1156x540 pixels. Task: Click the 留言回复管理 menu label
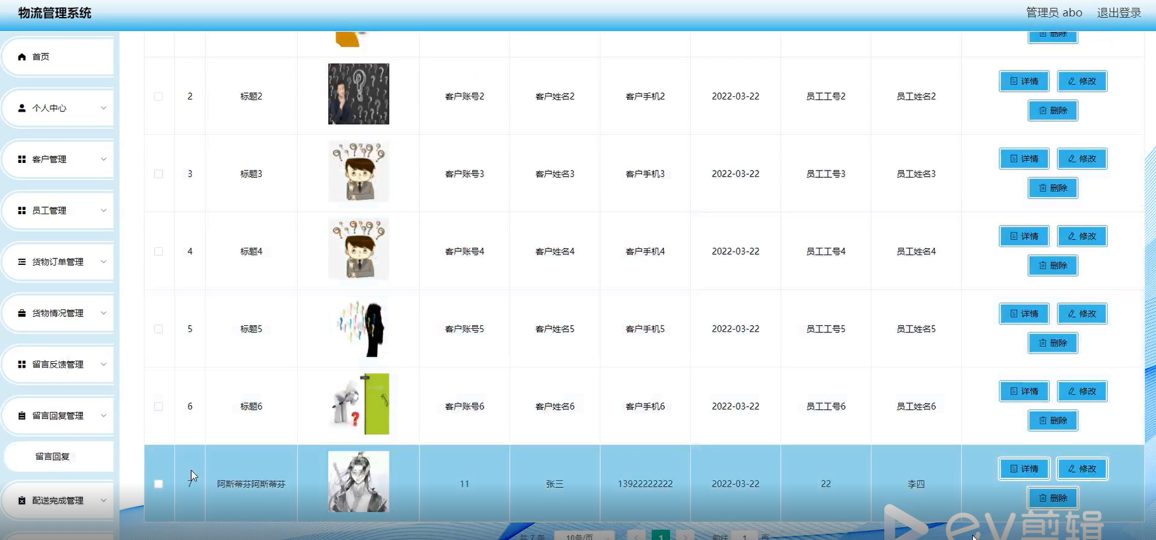[x=58, y=416]
